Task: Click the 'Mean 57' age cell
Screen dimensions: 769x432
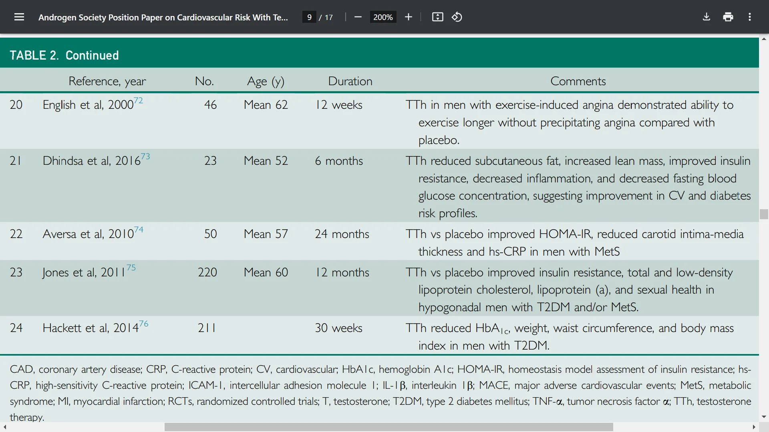Action: pos(266,234)
